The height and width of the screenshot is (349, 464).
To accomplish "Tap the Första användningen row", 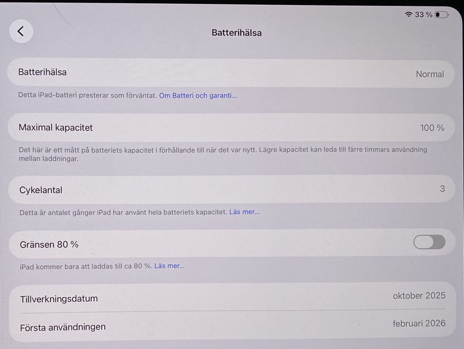I will (232, 325).
